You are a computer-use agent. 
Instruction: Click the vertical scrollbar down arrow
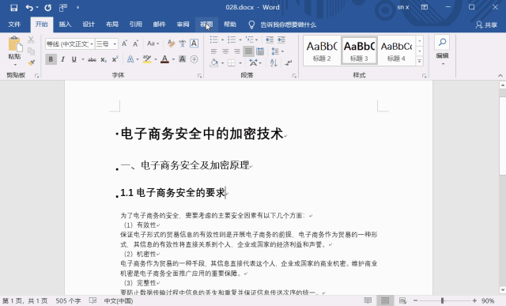point(503,290)
